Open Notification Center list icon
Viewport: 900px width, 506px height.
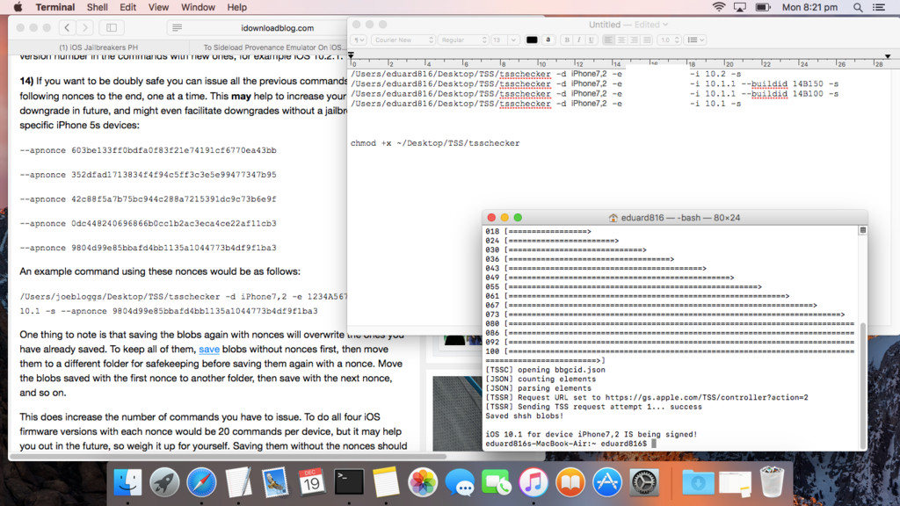click(x=879, y=7)
